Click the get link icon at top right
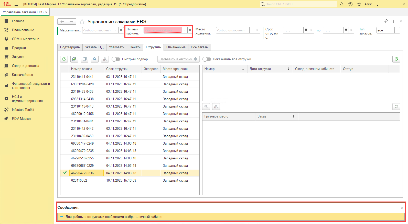 [385, 21]
